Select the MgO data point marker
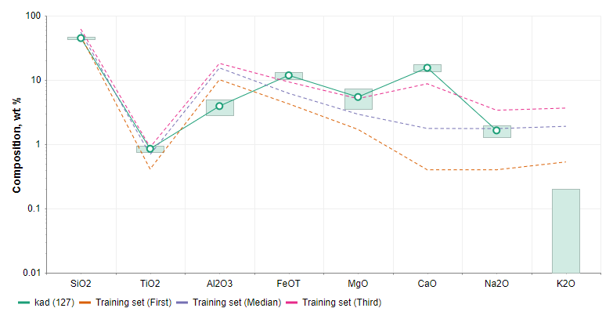 click(x=358, y=97)
